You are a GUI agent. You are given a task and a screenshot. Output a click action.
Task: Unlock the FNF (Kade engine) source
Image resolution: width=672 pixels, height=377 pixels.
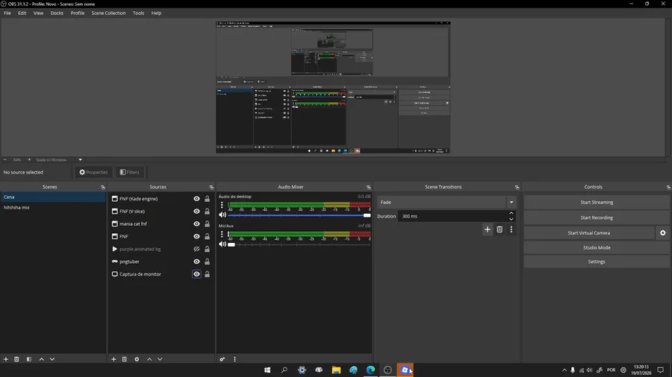[x=207, y=199]
